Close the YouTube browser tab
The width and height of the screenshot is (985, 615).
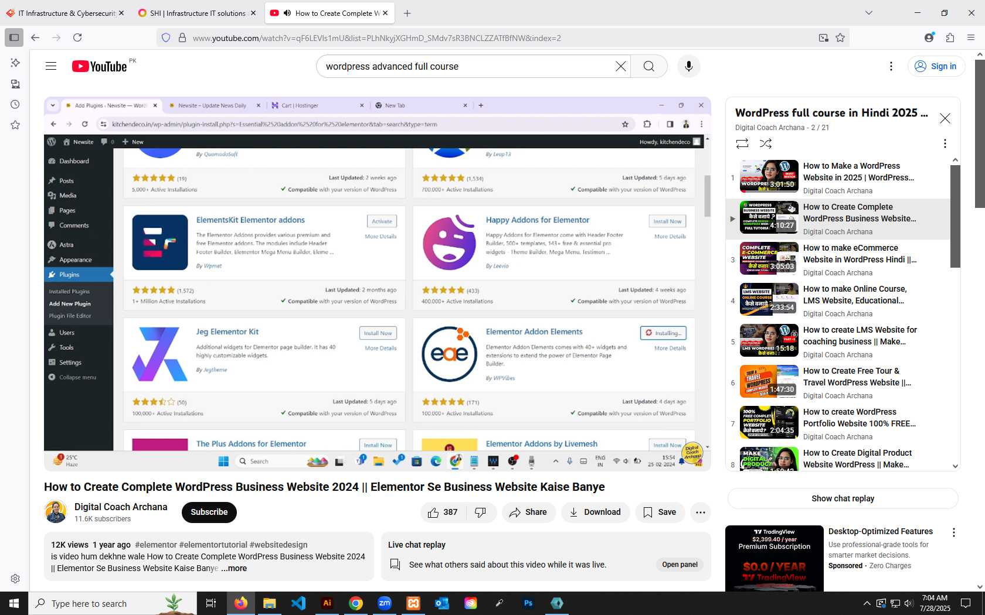tap(385, 13)
